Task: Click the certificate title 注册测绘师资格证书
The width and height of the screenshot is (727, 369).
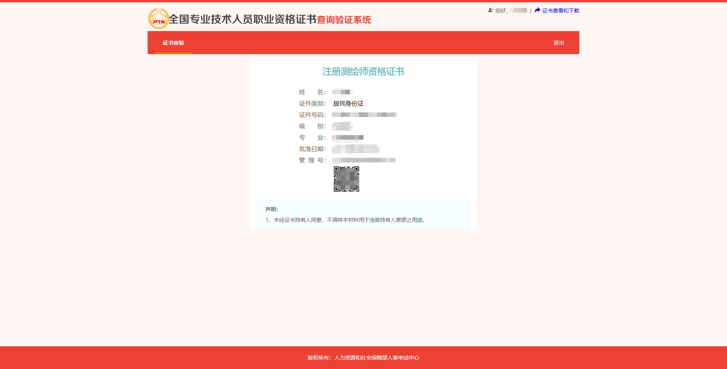Action: pos(363,72)
